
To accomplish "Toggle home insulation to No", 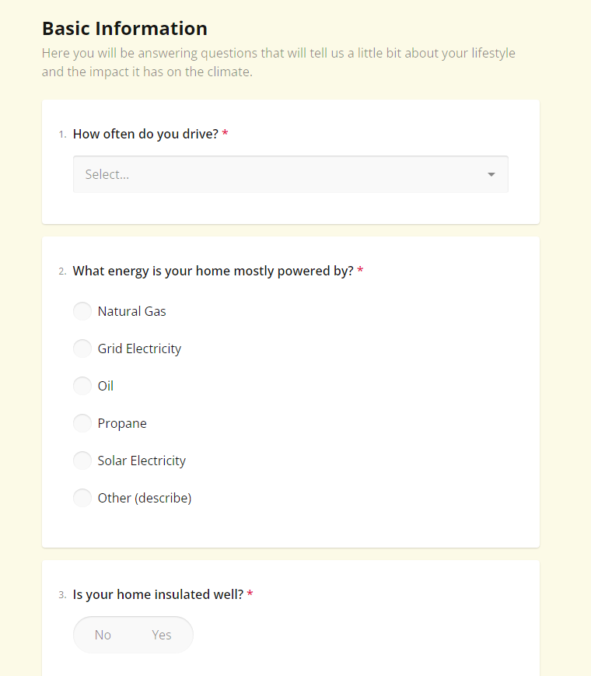I will 103,635.
